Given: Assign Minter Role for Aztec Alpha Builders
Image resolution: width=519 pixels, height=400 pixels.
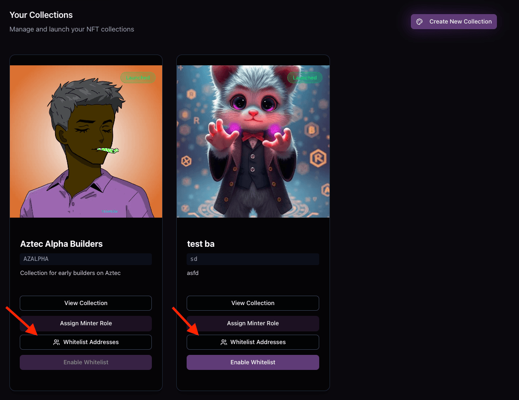Looking at the screenshot, I should pyautogui.click(x=86, y=323).
